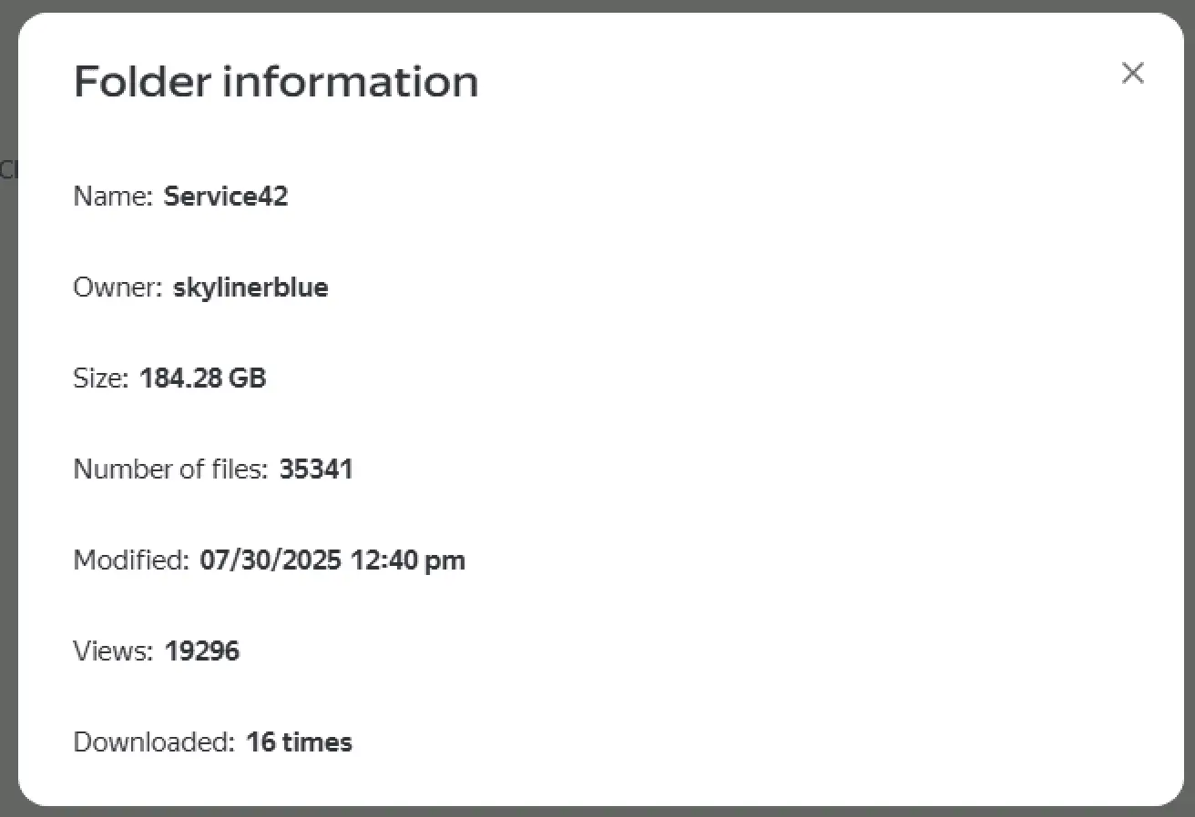Click the Owner: field label

(117, 287)
